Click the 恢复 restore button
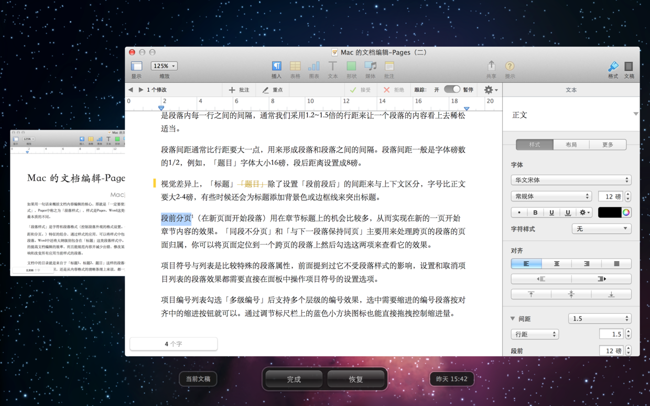This screenshot has height=406, width=650. click(356, 379)
